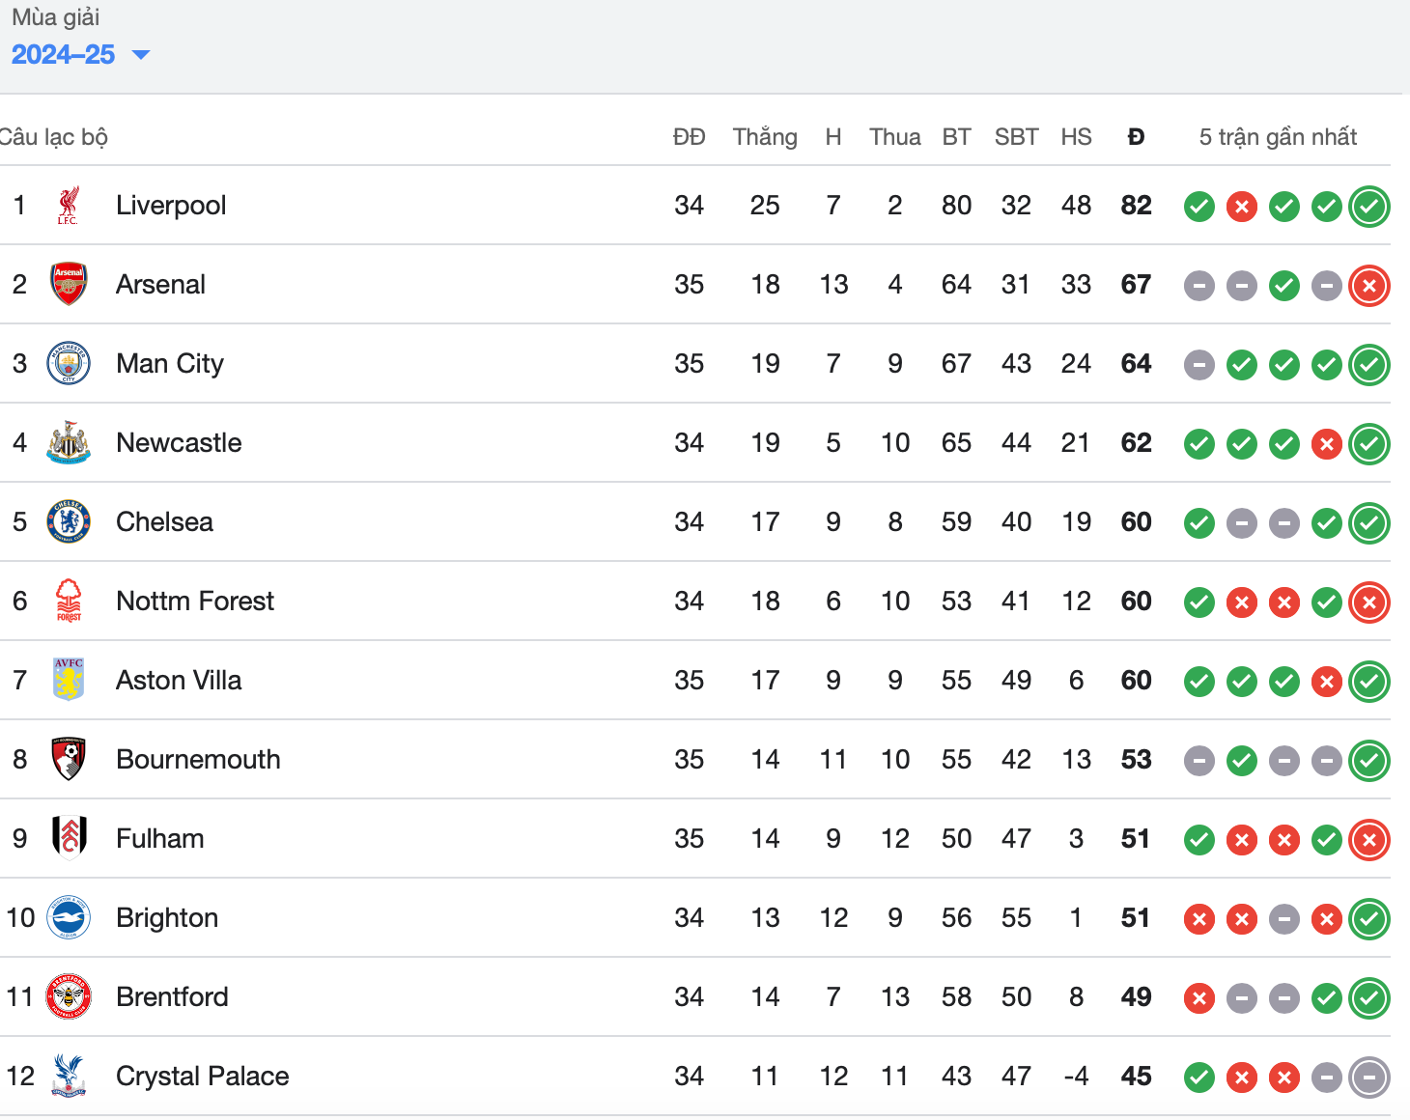The image size is (1410, 1120).
Task: Click the Aston Villa club crest
Action: coord(69,681)
